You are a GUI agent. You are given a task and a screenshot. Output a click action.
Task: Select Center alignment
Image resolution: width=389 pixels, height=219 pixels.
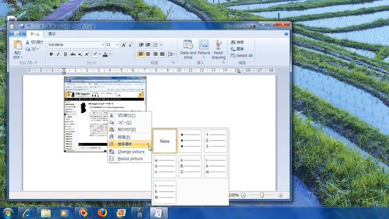point(148,54)
